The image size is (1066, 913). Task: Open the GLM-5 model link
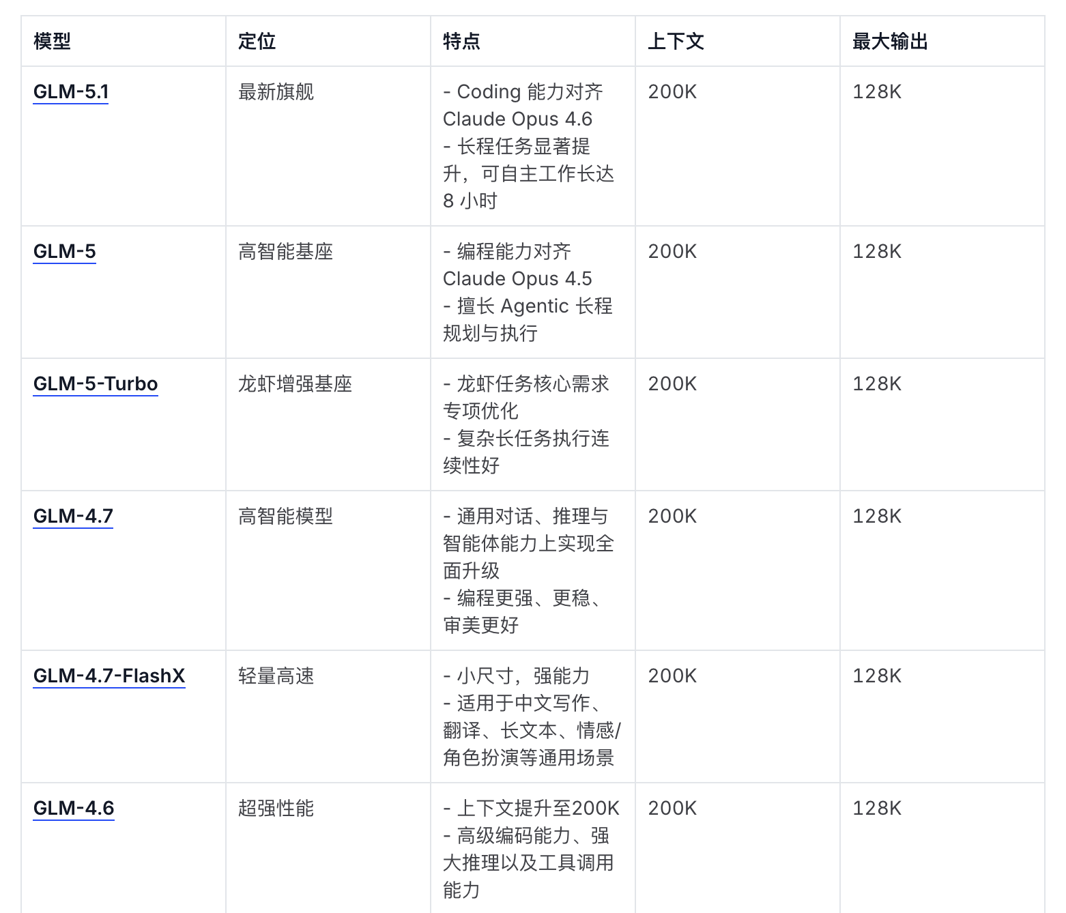point(65,251)
